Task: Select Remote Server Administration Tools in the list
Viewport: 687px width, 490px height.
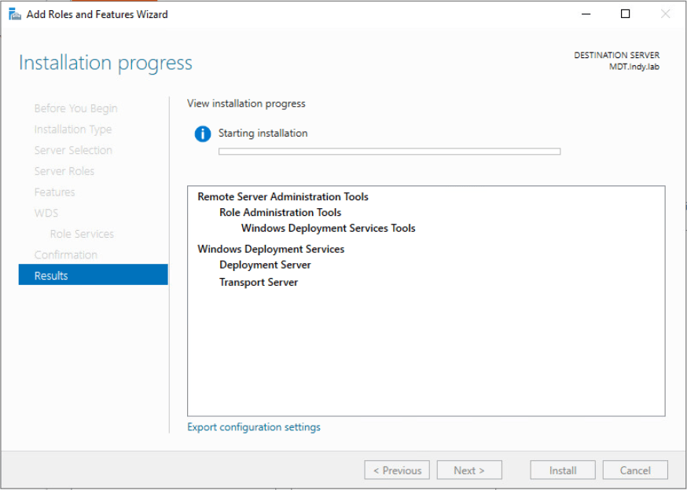Action: pos(283,197)
